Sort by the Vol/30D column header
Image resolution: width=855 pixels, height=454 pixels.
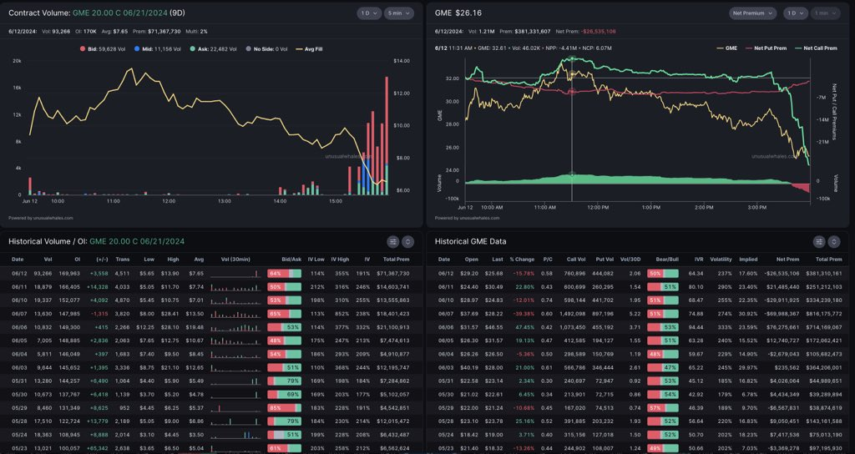[x=631, y=260]
